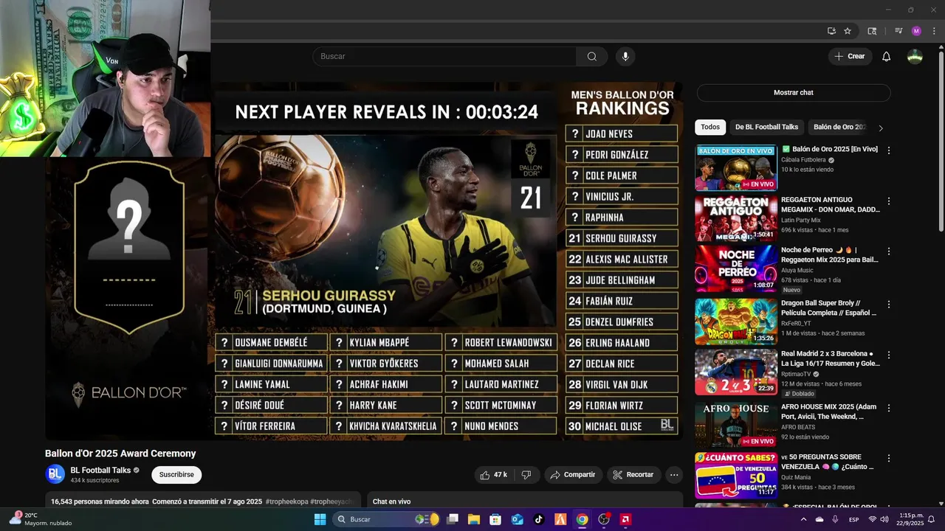Image resolution: width=945 pixels, height=531 pixels.
Task: Open Task View on taskbar
Action: click(x=453, y=519)
